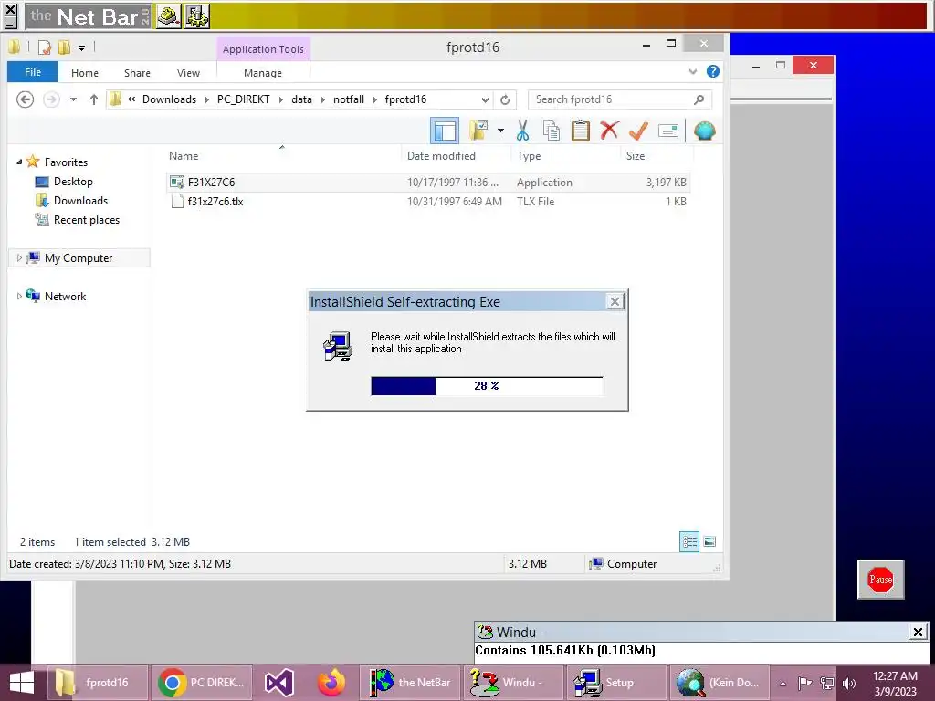Expand the My Computer tree node

click(19, 257)
